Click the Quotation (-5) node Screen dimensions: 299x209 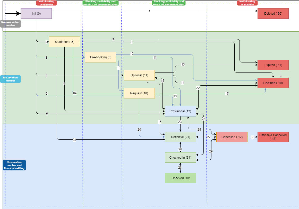(x=64, y=41)
